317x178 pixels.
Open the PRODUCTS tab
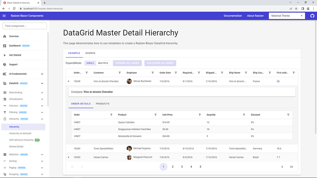102,104
